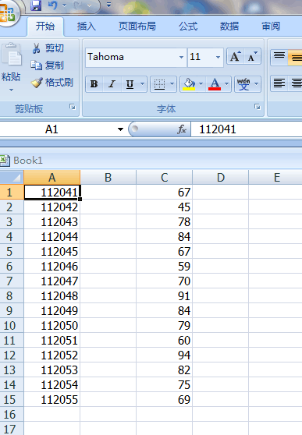Viewport: 302px width, 435px height.
Task: Select cell containing 91
Action: point(164,295)
